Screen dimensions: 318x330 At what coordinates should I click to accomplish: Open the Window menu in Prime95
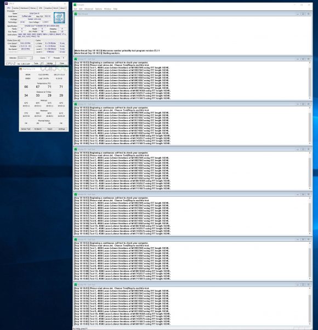click(x=107, y=9)
